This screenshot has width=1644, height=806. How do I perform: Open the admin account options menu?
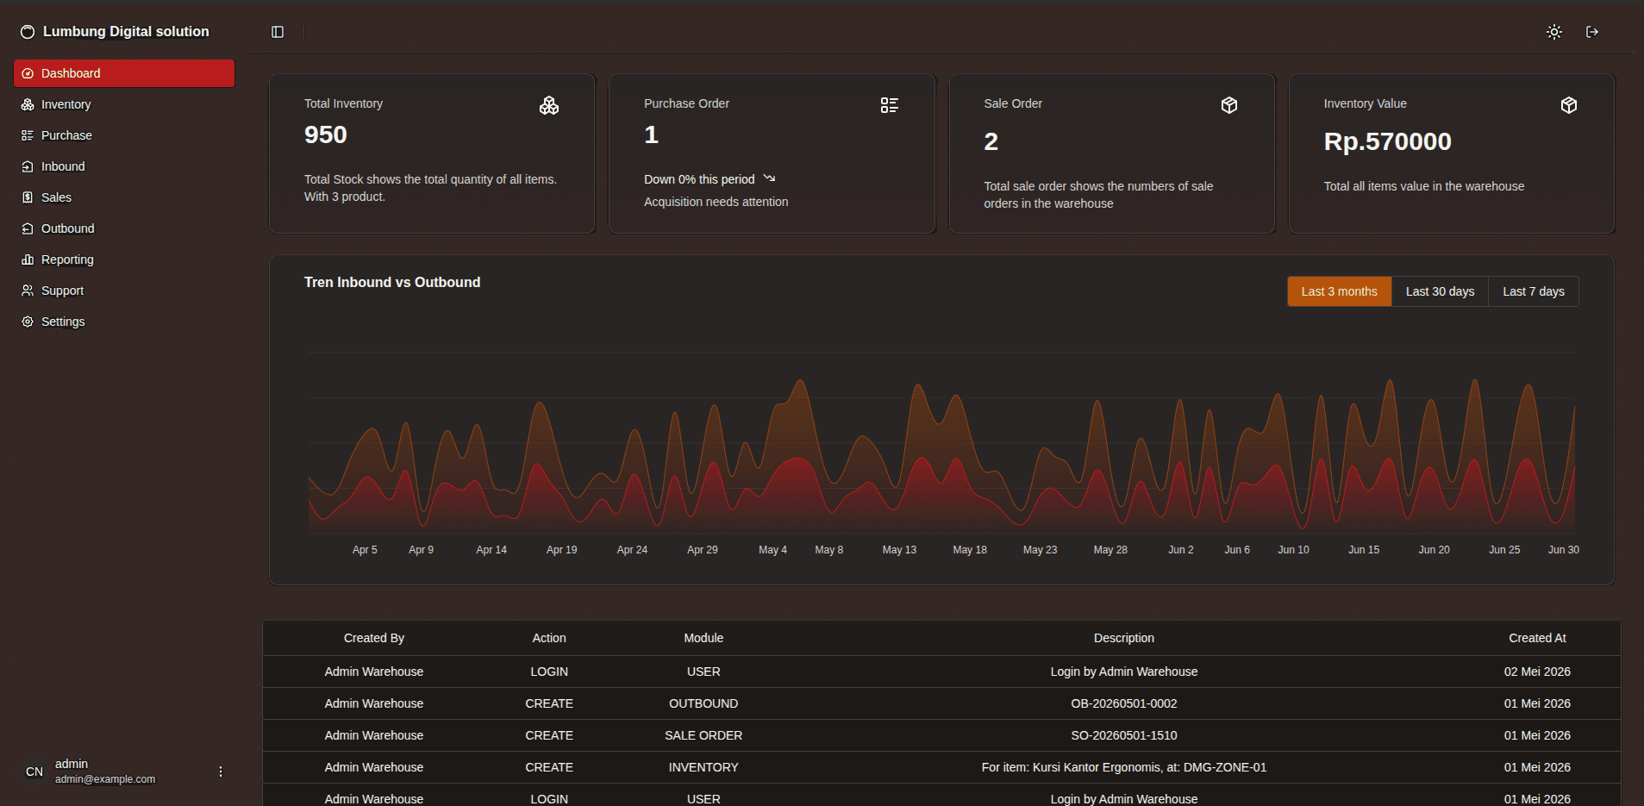pyautogui.click(x=221, y=772)
